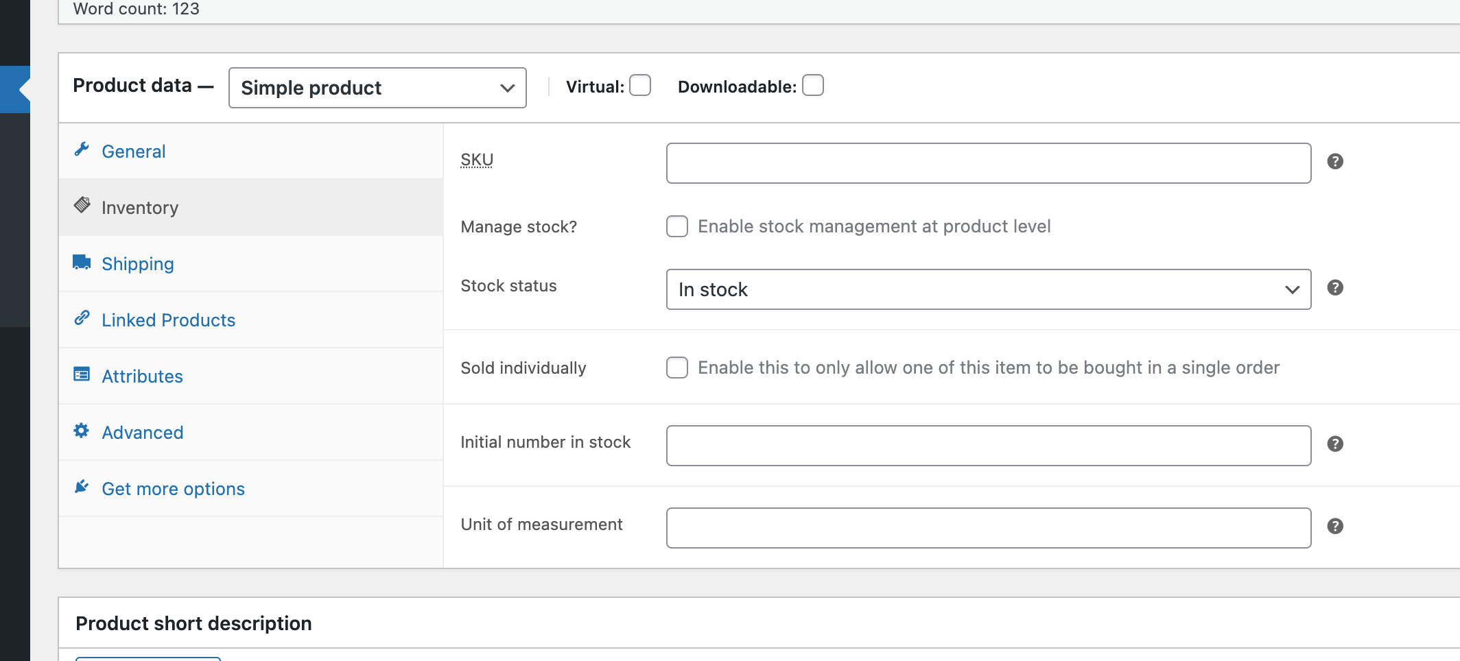Focus the Initial number in stock field

pos(988,446)
